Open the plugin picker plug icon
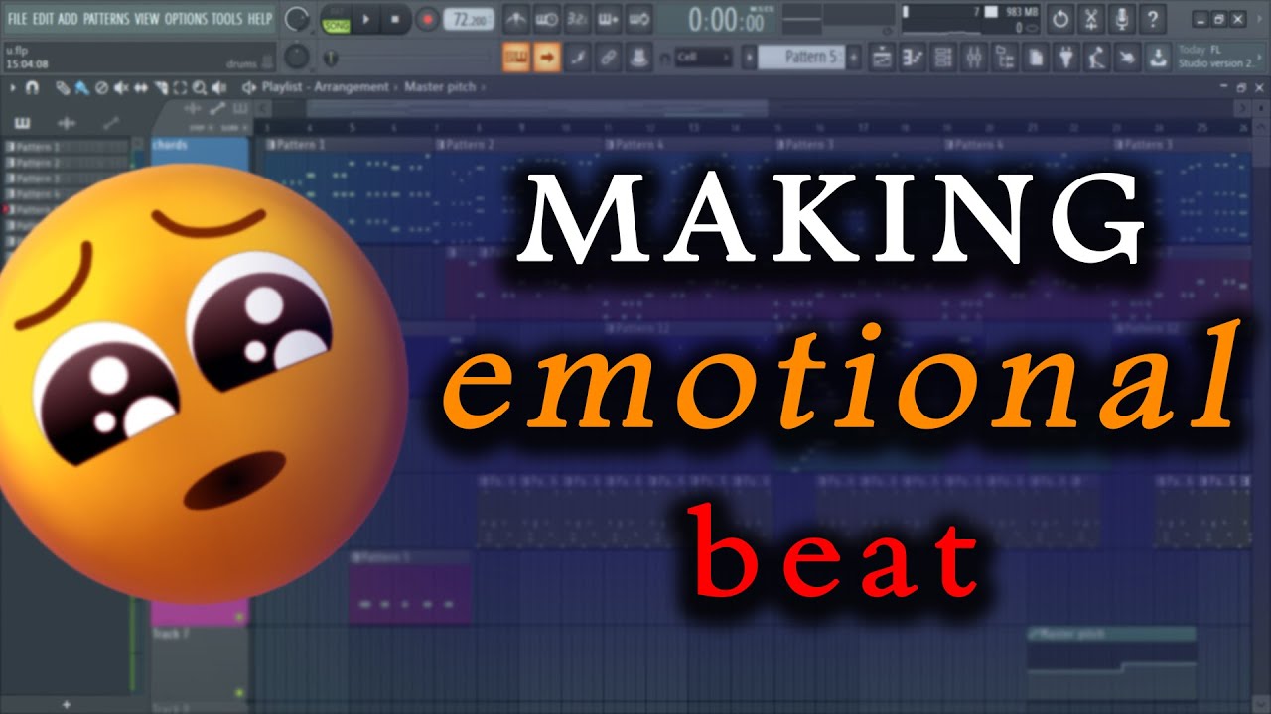 (1066, 58)
